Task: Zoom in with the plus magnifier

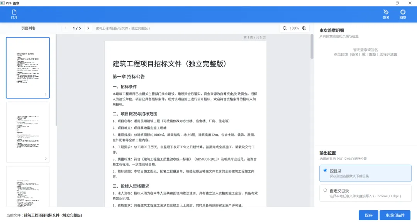Action: (304, 28)
